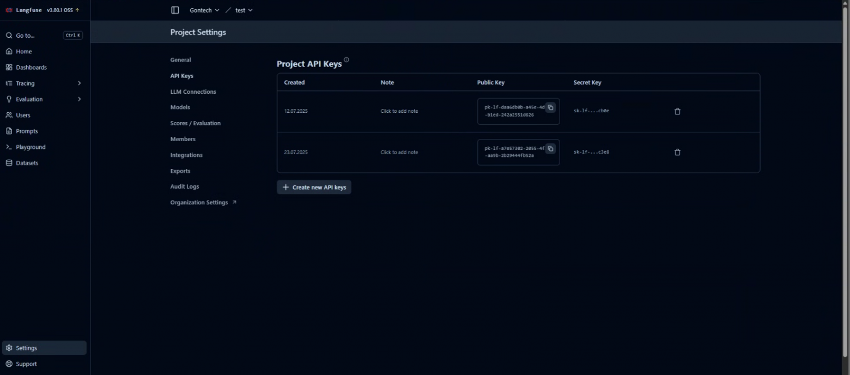Click the public key pk-lf-a7e57302 text
The image size is (850, 375).
514,152
